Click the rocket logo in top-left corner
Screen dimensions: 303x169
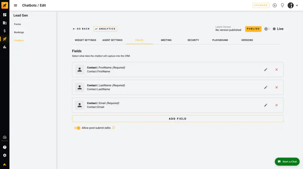pyautogui.click(x=5, y=5)
